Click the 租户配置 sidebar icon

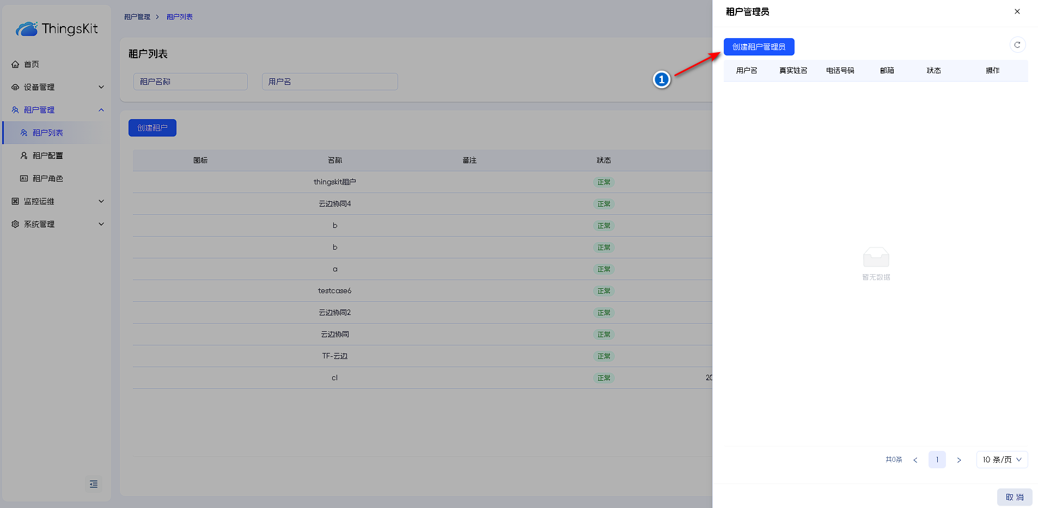[24, 156]
